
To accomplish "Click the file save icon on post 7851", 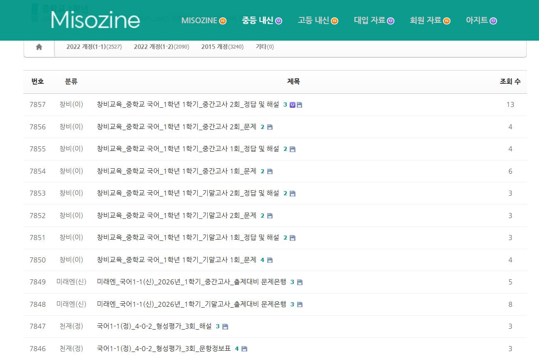I will (x=293, y=238).
